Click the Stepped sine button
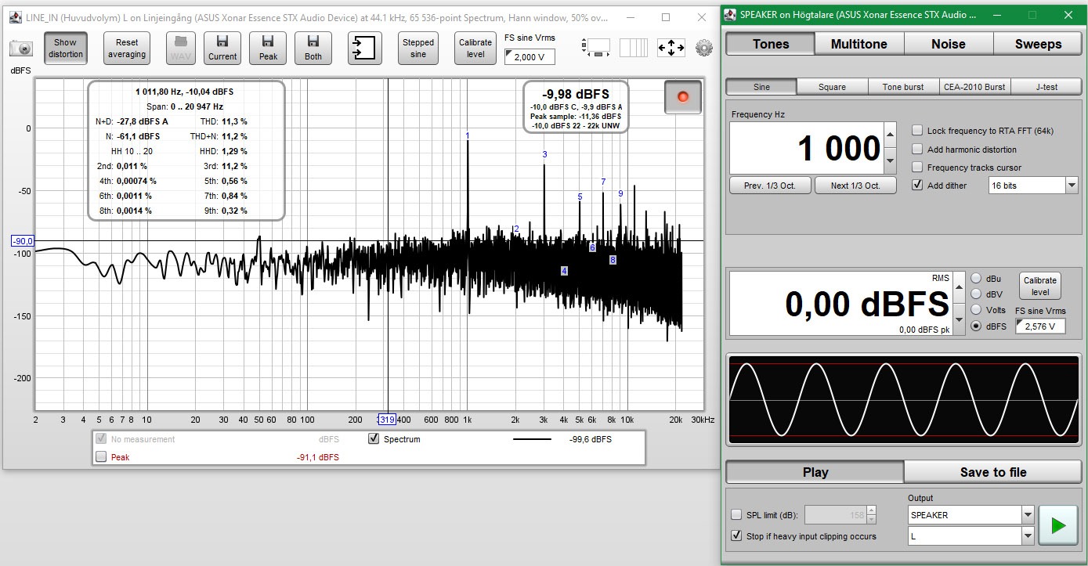The width and height of the screenshot is (1088, 566). [418, 48]
